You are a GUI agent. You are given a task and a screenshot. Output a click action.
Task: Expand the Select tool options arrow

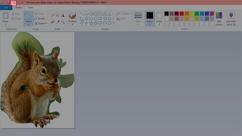(x=28, y=24)
